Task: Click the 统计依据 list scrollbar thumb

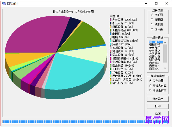Action: (x=165, y=53)
